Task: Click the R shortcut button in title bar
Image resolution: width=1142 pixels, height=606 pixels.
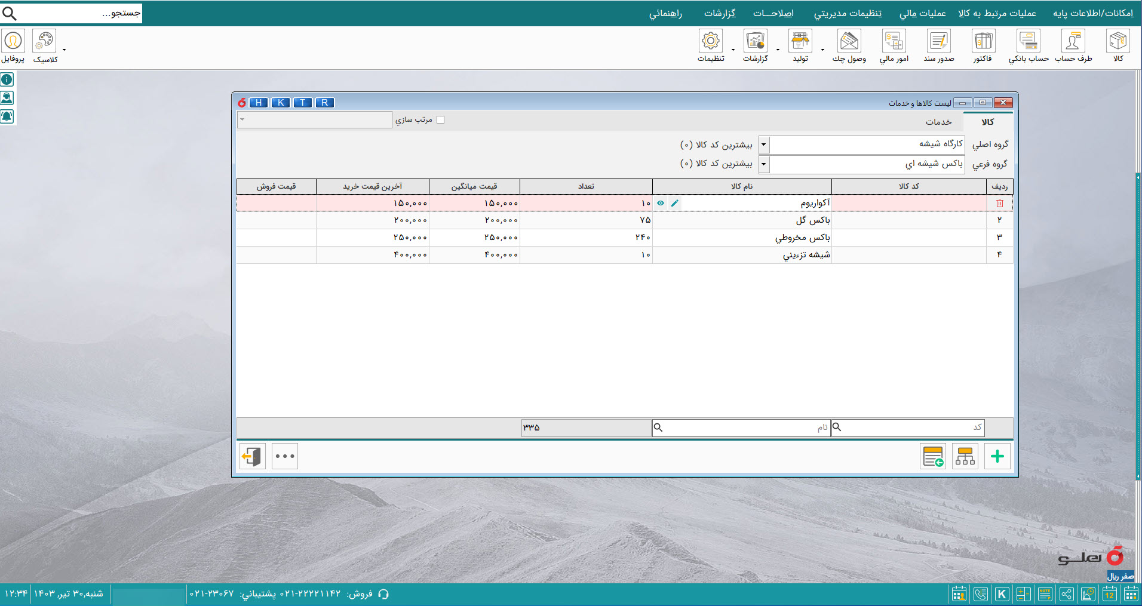Action: (x=325, y=103)
